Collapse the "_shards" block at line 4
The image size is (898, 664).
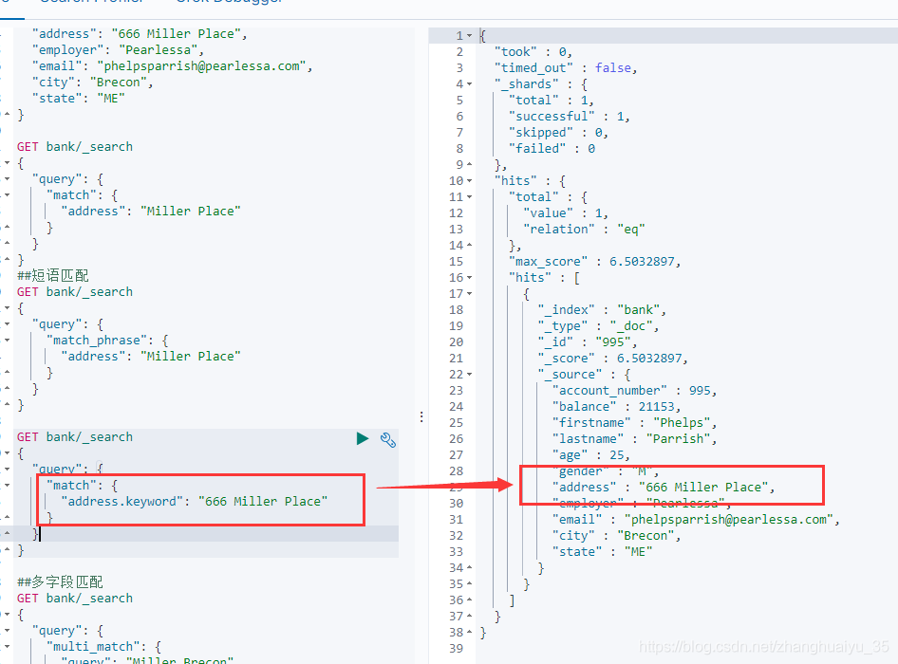point(470,84)
